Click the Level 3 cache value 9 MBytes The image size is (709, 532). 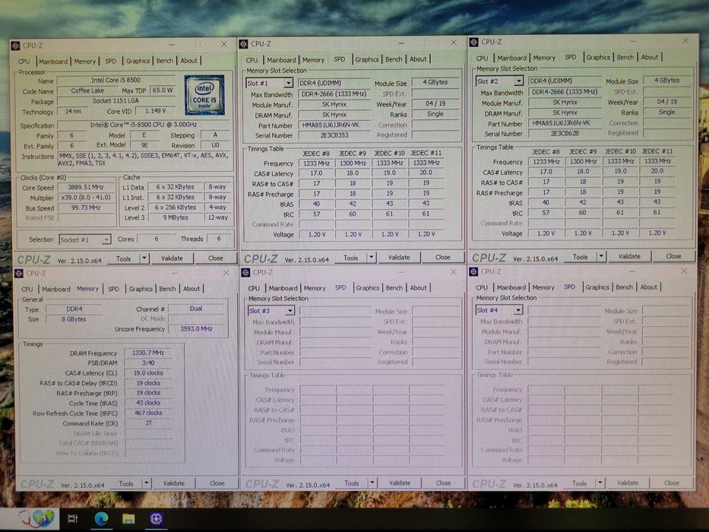tap(176, 217)
